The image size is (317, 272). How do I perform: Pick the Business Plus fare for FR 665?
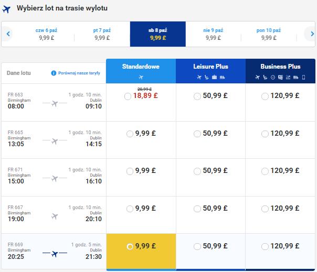pyautogui.click(x=265, y=134)
